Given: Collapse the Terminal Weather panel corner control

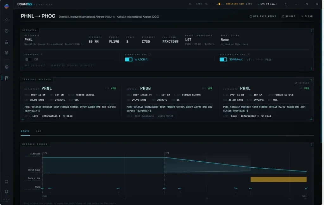Looking at the screenshot, I should [x=311, y=80].
